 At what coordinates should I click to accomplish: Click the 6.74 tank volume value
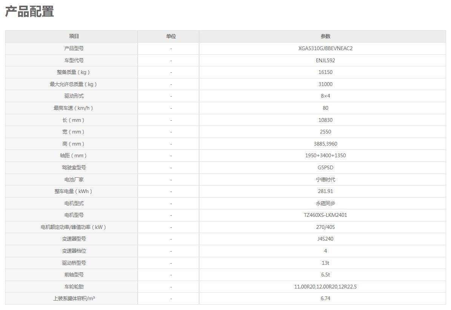click(325, 298)
